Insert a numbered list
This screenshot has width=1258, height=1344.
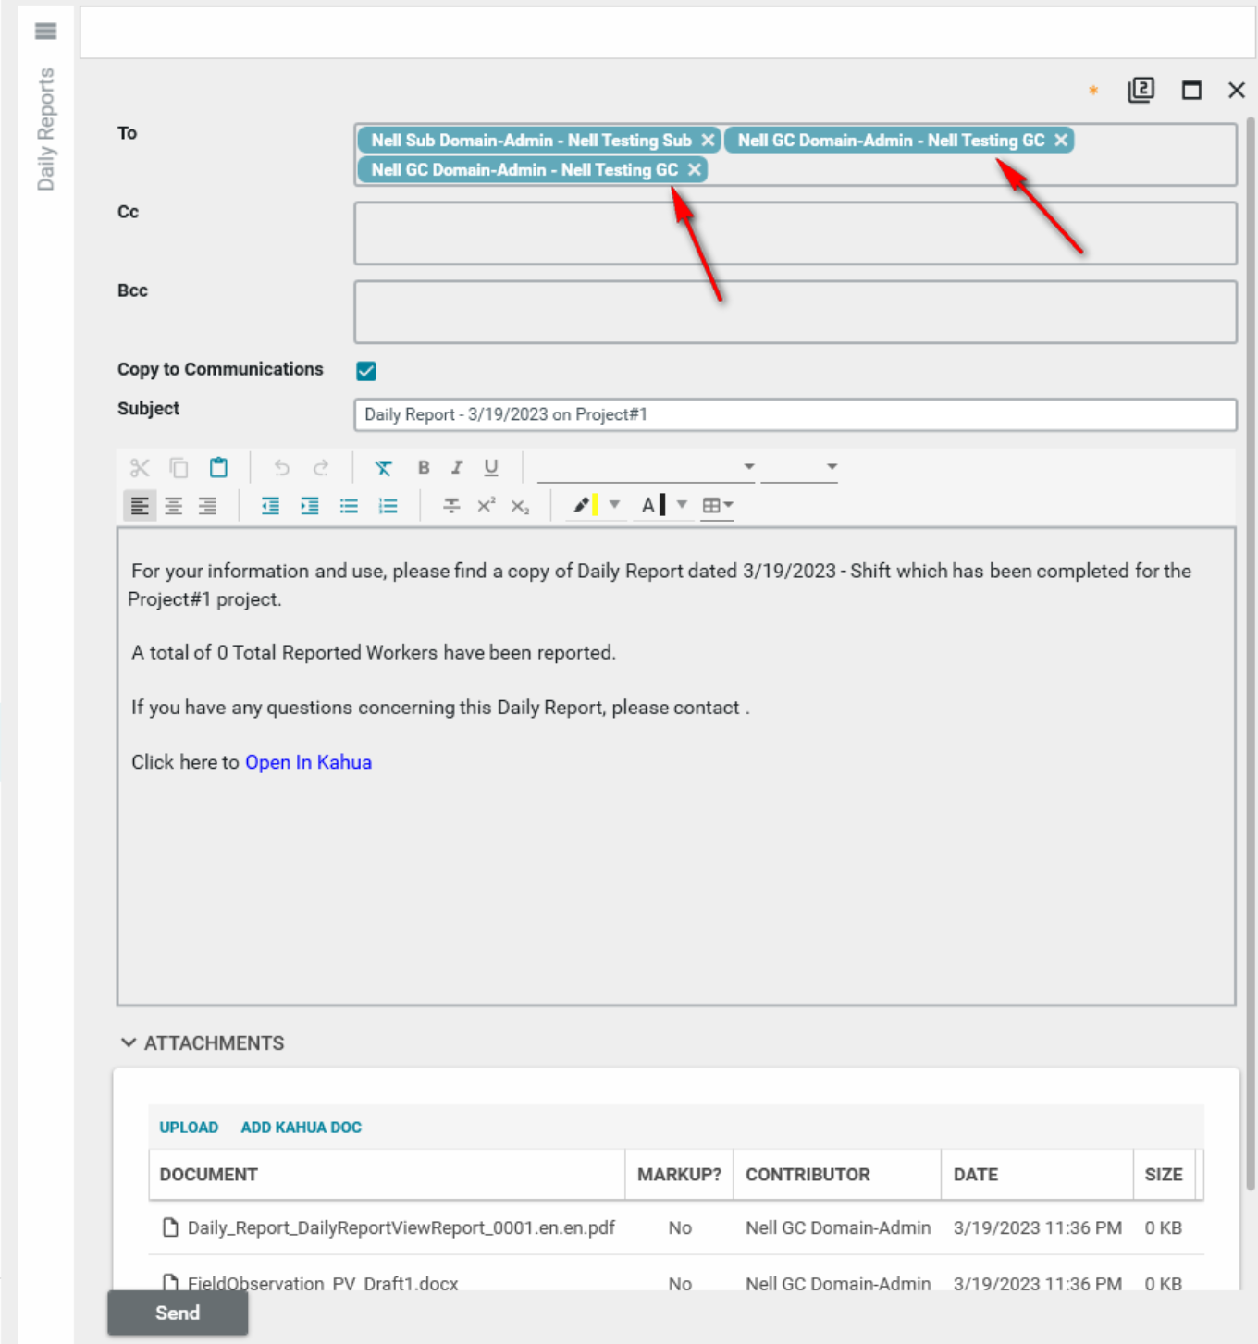388,506
